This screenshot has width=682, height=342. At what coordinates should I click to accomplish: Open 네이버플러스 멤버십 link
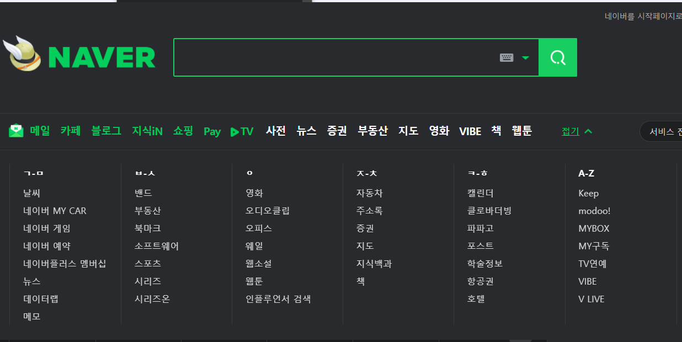point(65,264)
